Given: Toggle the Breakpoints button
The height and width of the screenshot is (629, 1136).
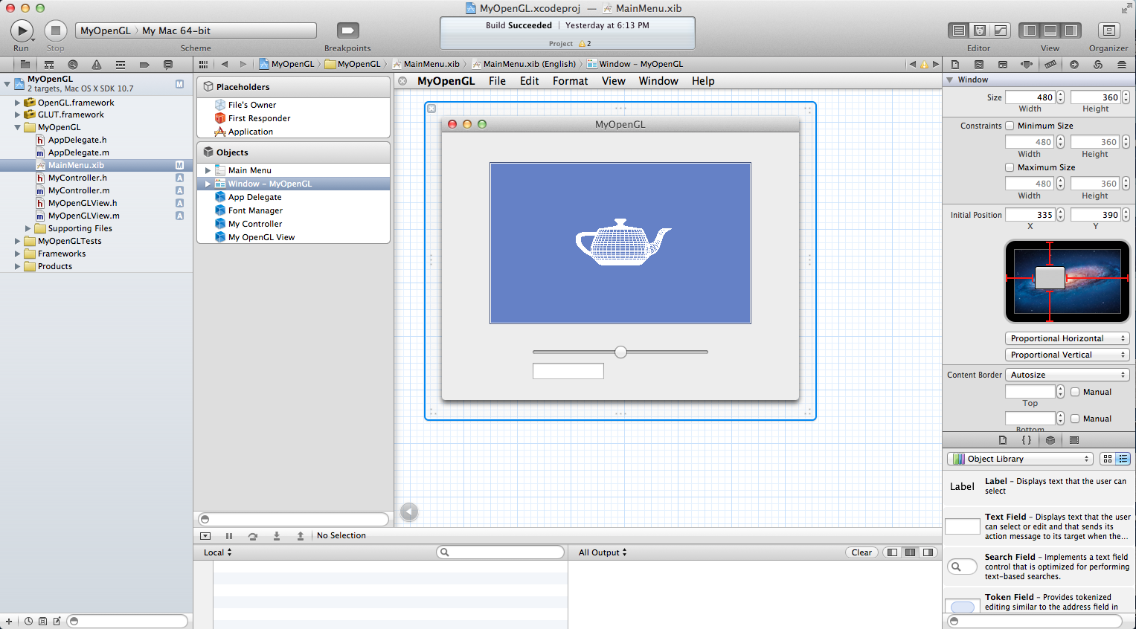Looking at the screenshot, I should (347, 30).
